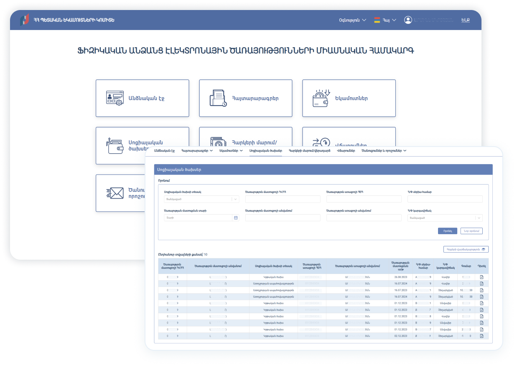View document icon for the 26.08.2023 row
This screenshot has height=367, width=517.
[x=481, y=277]
